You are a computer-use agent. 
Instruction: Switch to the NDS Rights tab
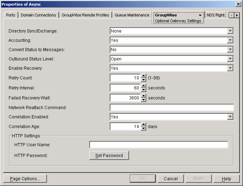(216, 15)
